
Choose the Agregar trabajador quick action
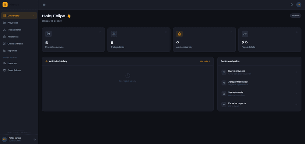[259, 83]
